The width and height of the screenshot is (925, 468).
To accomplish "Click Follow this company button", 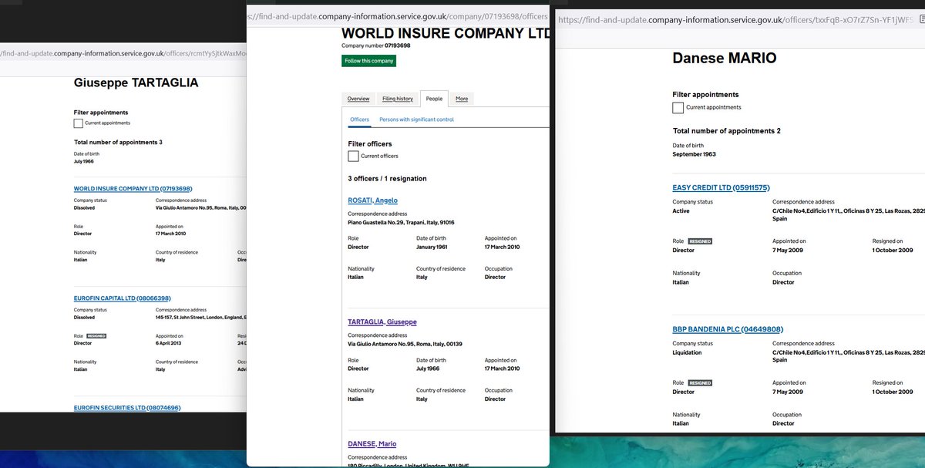I will coord(369,61).
